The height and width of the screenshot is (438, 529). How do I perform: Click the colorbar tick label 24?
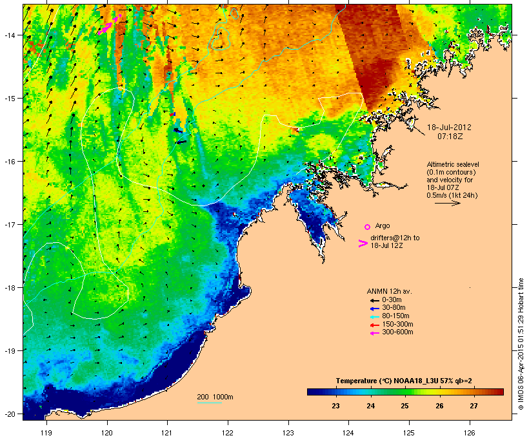pos(370,406)
